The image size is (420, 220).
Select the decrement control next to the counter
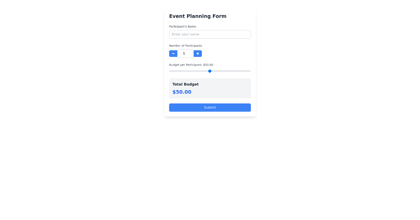click(173, 53)
